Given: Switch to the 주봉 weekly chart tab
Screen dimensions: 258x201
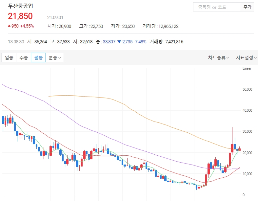Looking at the screenshot, I should pyautogui.click(x=24, y=57).
